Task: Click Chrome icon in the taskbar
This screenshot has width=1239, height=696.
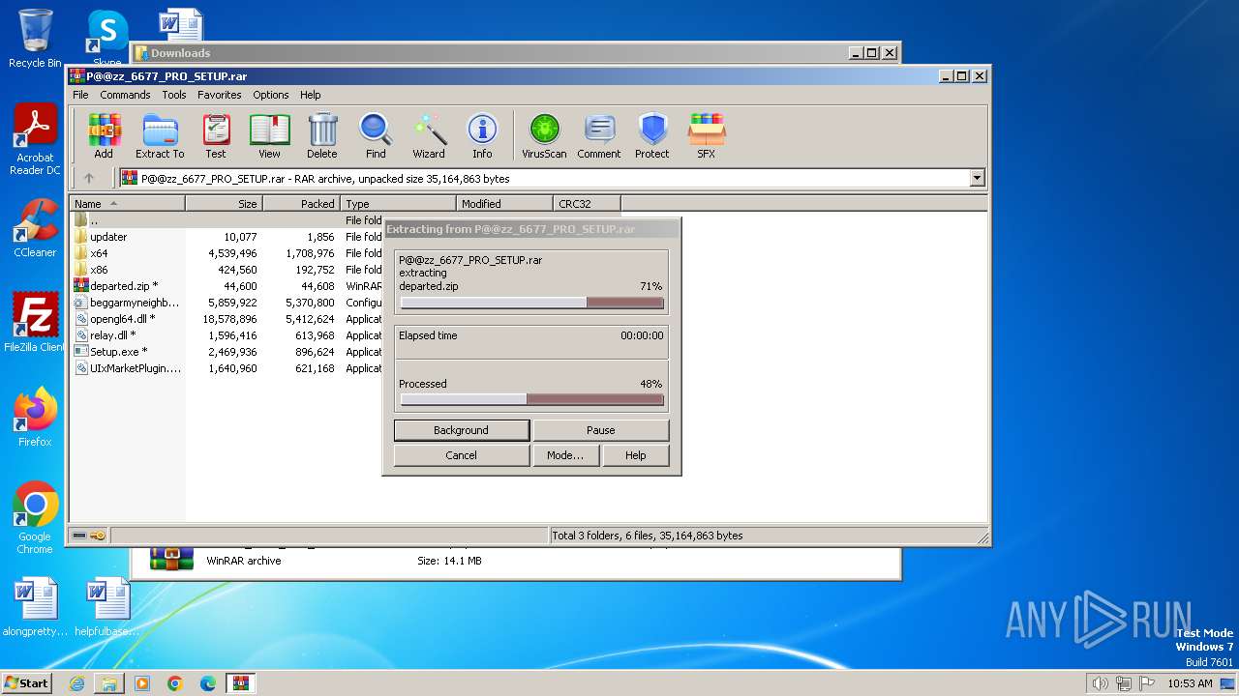Action: [175, 683]
